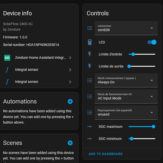Click the green Zendure integration logo icon
Viewport: 163px width, 163px height.
click(7, 58)
